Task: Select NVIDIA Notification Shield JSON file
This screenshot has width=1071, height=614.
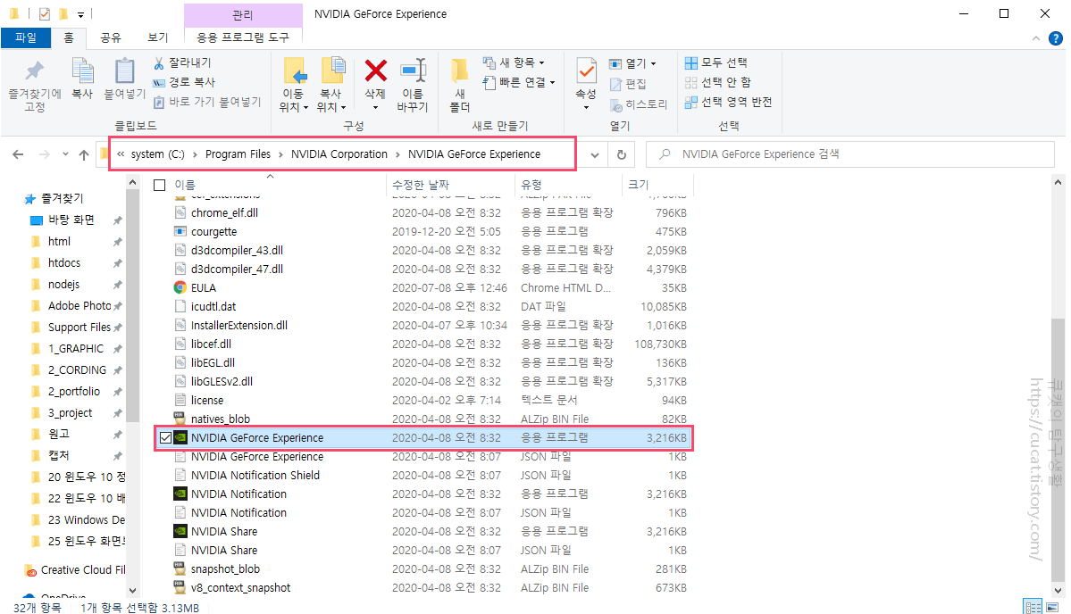Action: tap(255, 476)
